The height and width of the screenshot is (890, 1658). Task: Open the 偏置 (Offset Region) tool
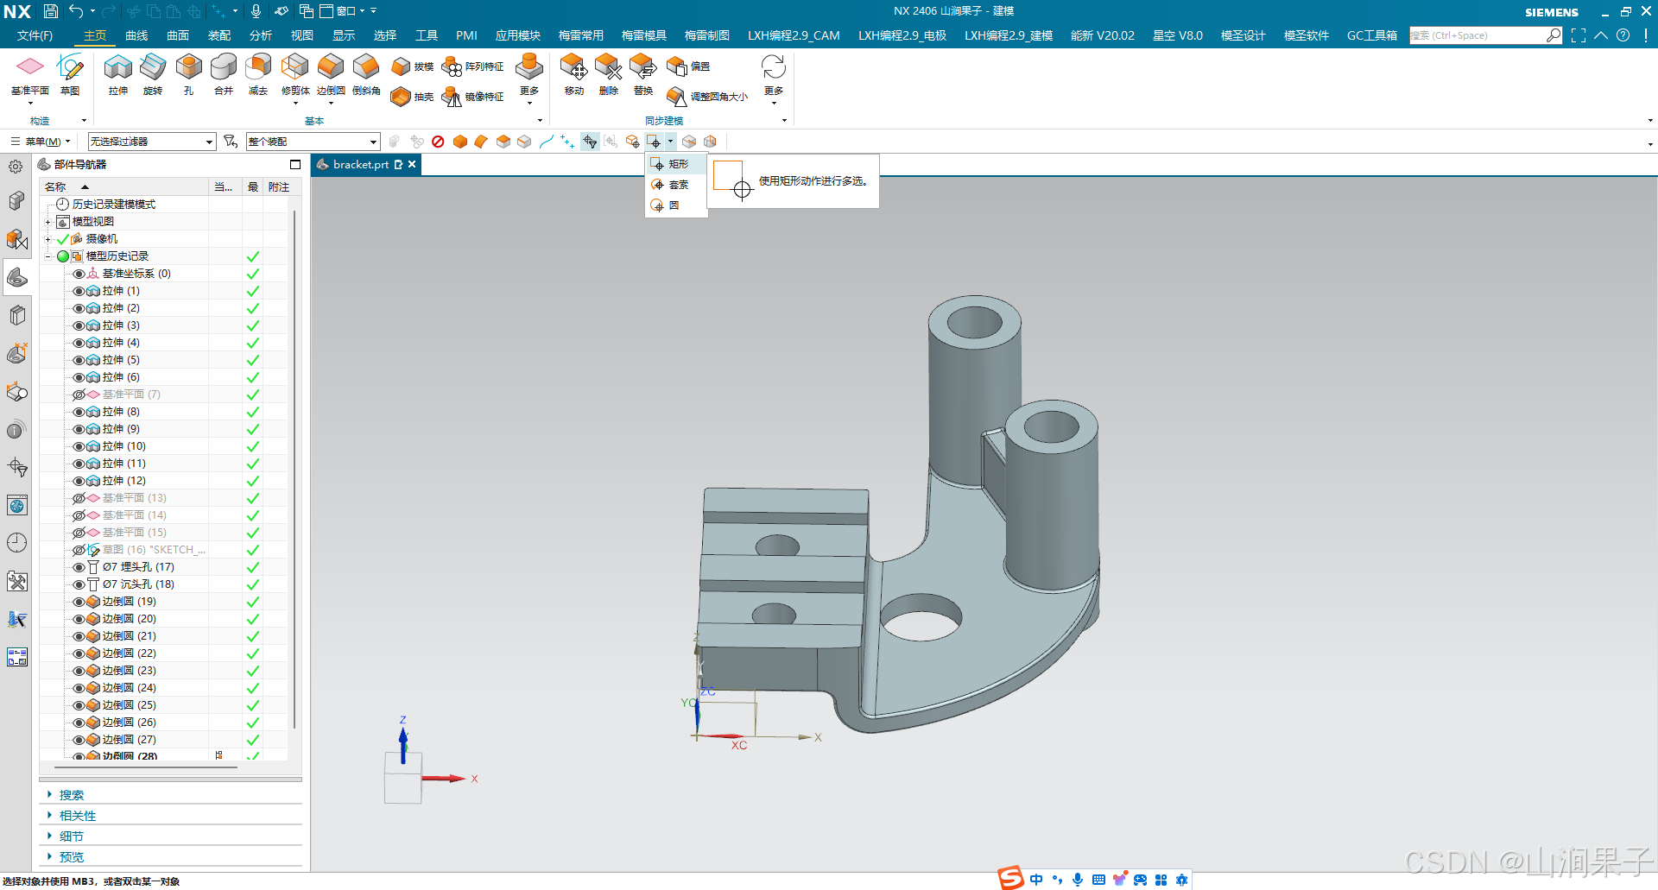tap(688, 66)
